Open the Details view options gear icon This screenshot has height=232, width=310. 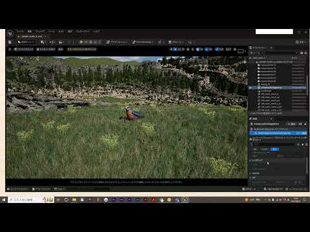307,144
